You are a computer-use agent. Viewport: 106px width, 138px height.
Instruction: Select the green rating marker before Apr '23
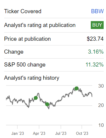click(x=36, y=98)
